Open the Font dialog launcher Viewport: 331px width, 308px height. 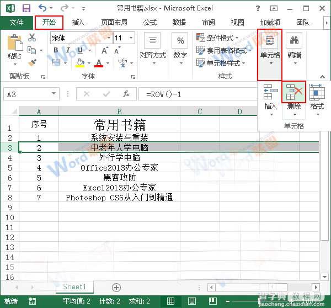click(x=133, y=77)
